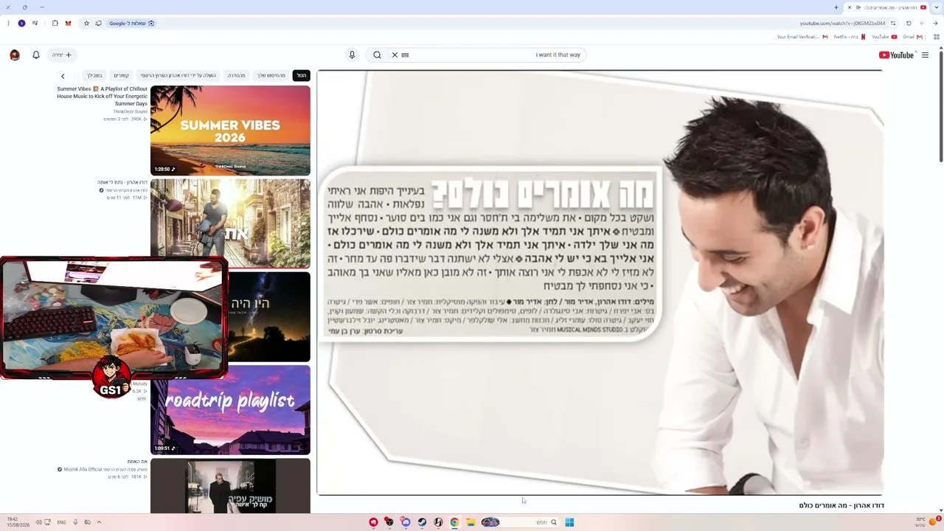Open the system tray hidden icons chevron
Image resolution: width=944 pixels, height=531 pixels.
point(99,522)
